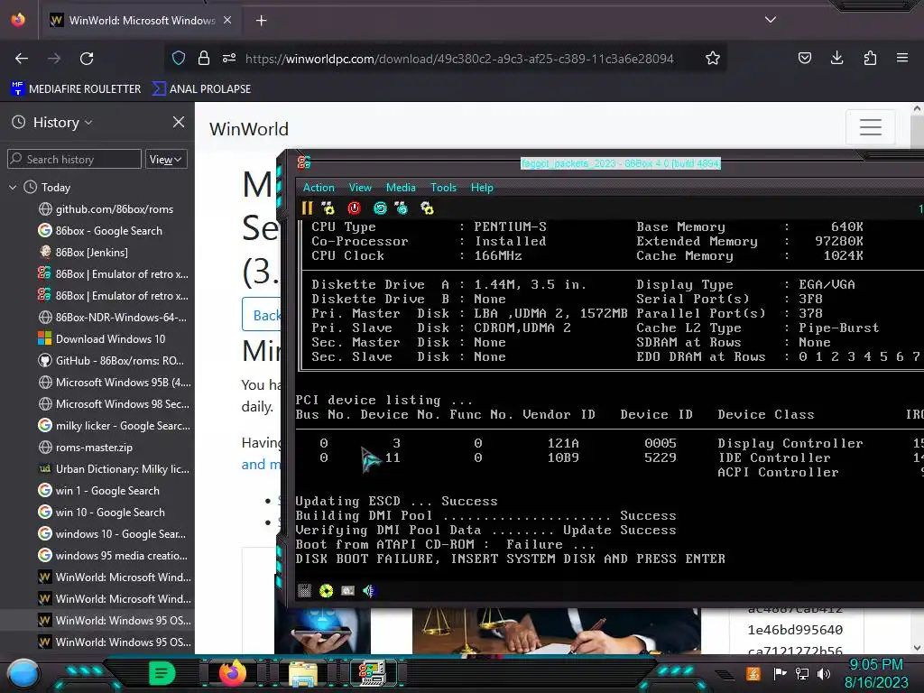
Task: Click the red ACPI shutdown power icon
Action: point(354,208)
